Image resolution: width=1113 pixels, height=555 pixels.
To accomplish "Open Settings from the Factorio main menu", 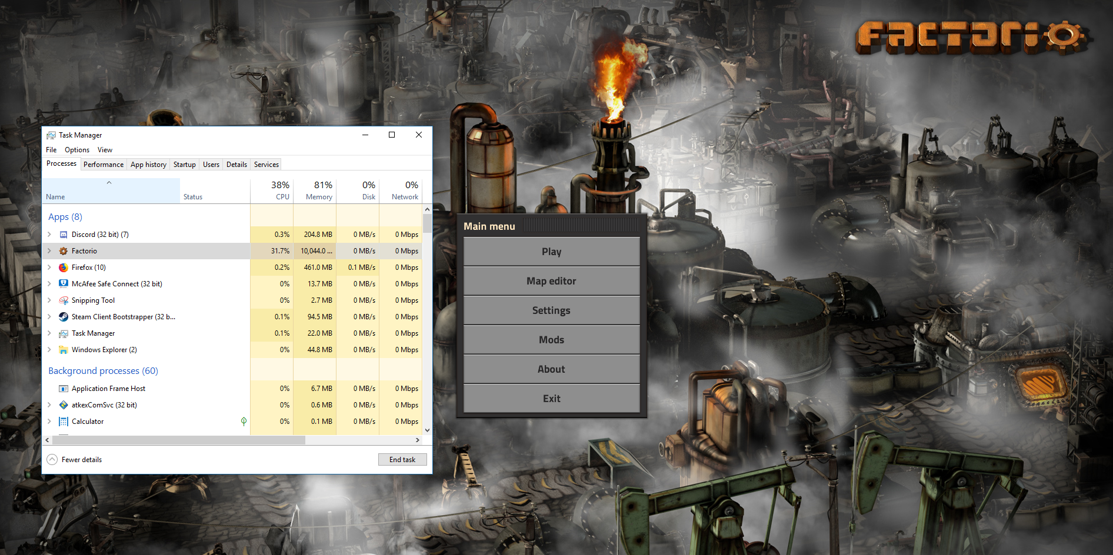I will [x=551, y=310].
